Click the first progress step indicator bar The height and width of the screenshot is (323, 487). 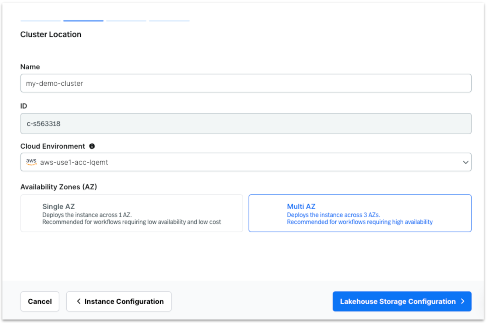40,21
